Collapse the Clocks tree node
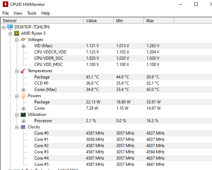Viewport: 212px width, 170px height. pos(17,127)
